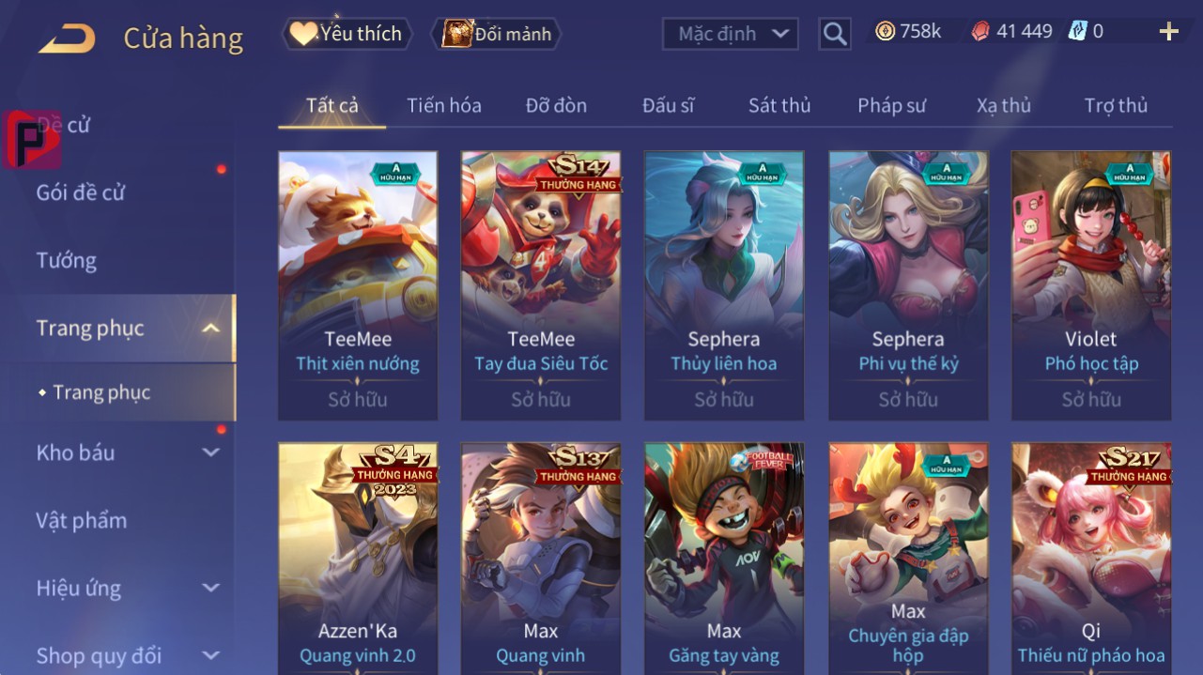Expand the Kho báu section
Viewport: 1203px width, 675px height.
(123, 453)
